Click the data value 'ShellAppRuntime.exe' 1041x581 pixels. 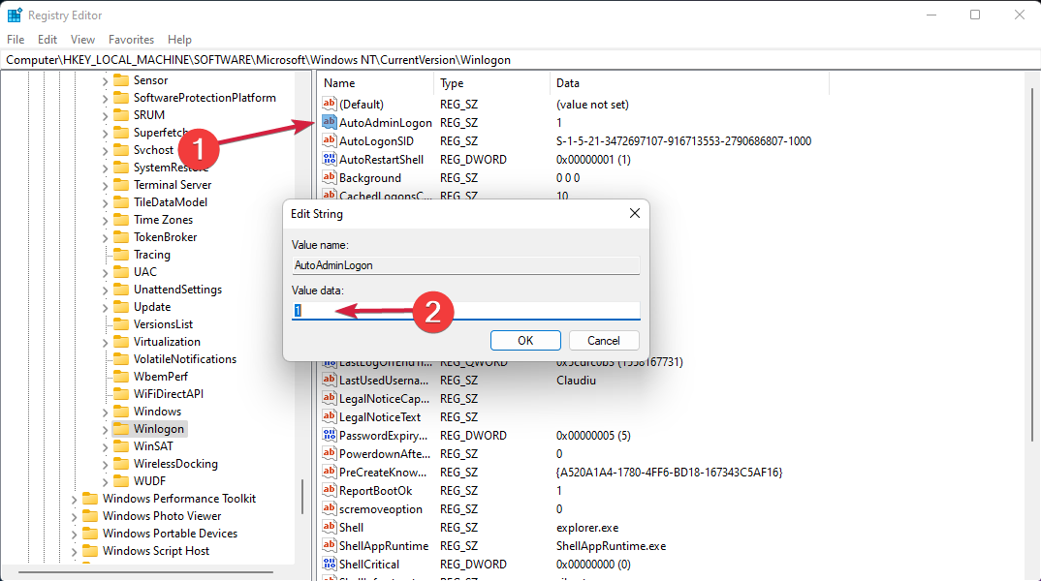click(611, 546)
